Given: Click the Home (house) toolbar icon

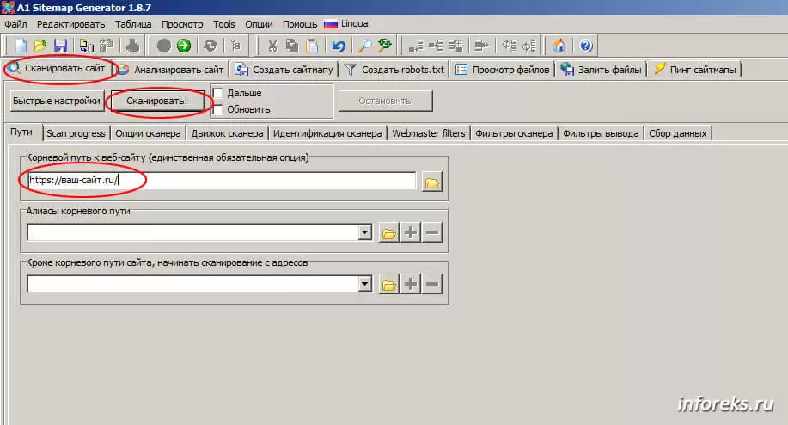Looking at the screenshot, I should click(x=559, y=46).
